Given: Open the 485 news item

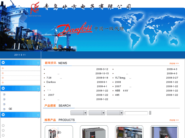Looking at the screenshot, I should (x=117, y=95).
